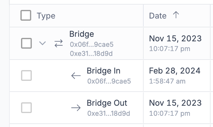Click the 0xe31...18d9d address under Bridge Out
Image resolution: width=213 pixels, height=127 pixels.
(109, 113)
